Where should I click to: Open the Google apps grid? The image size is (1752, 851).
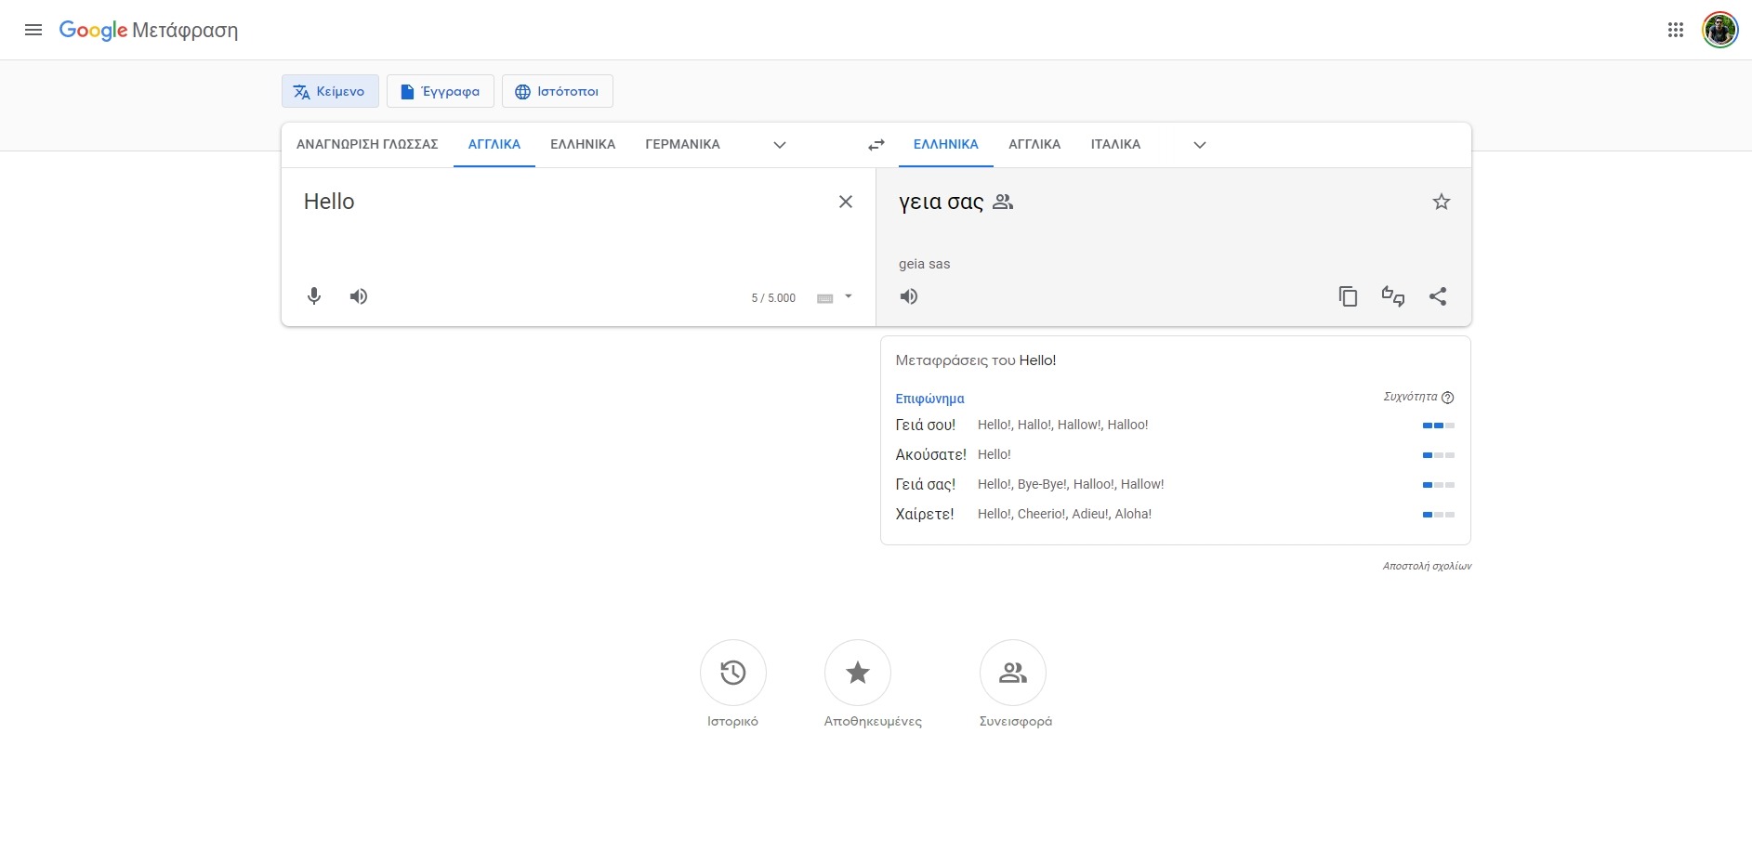coord(1676,30)
